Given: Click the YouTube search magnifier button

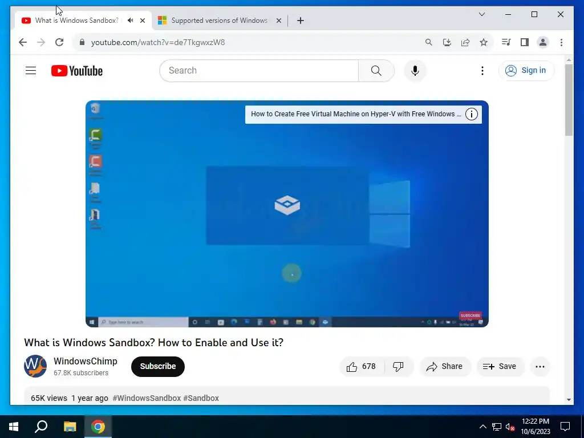Looking at the screenshot, I should click(376, 70).
